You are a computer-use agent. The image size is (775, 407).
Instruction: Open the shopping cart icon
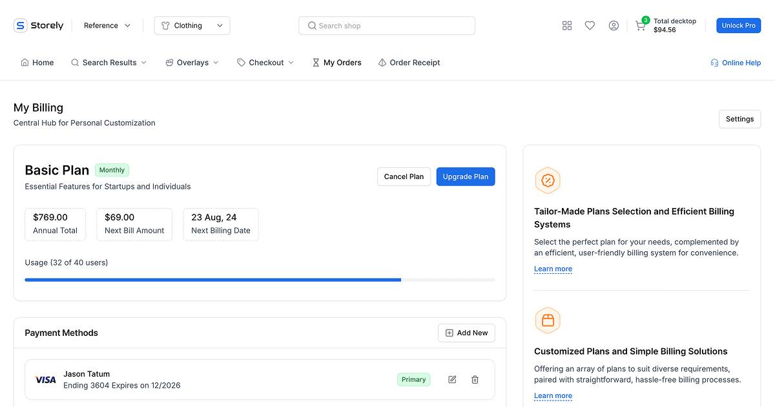tap(640, 26)
